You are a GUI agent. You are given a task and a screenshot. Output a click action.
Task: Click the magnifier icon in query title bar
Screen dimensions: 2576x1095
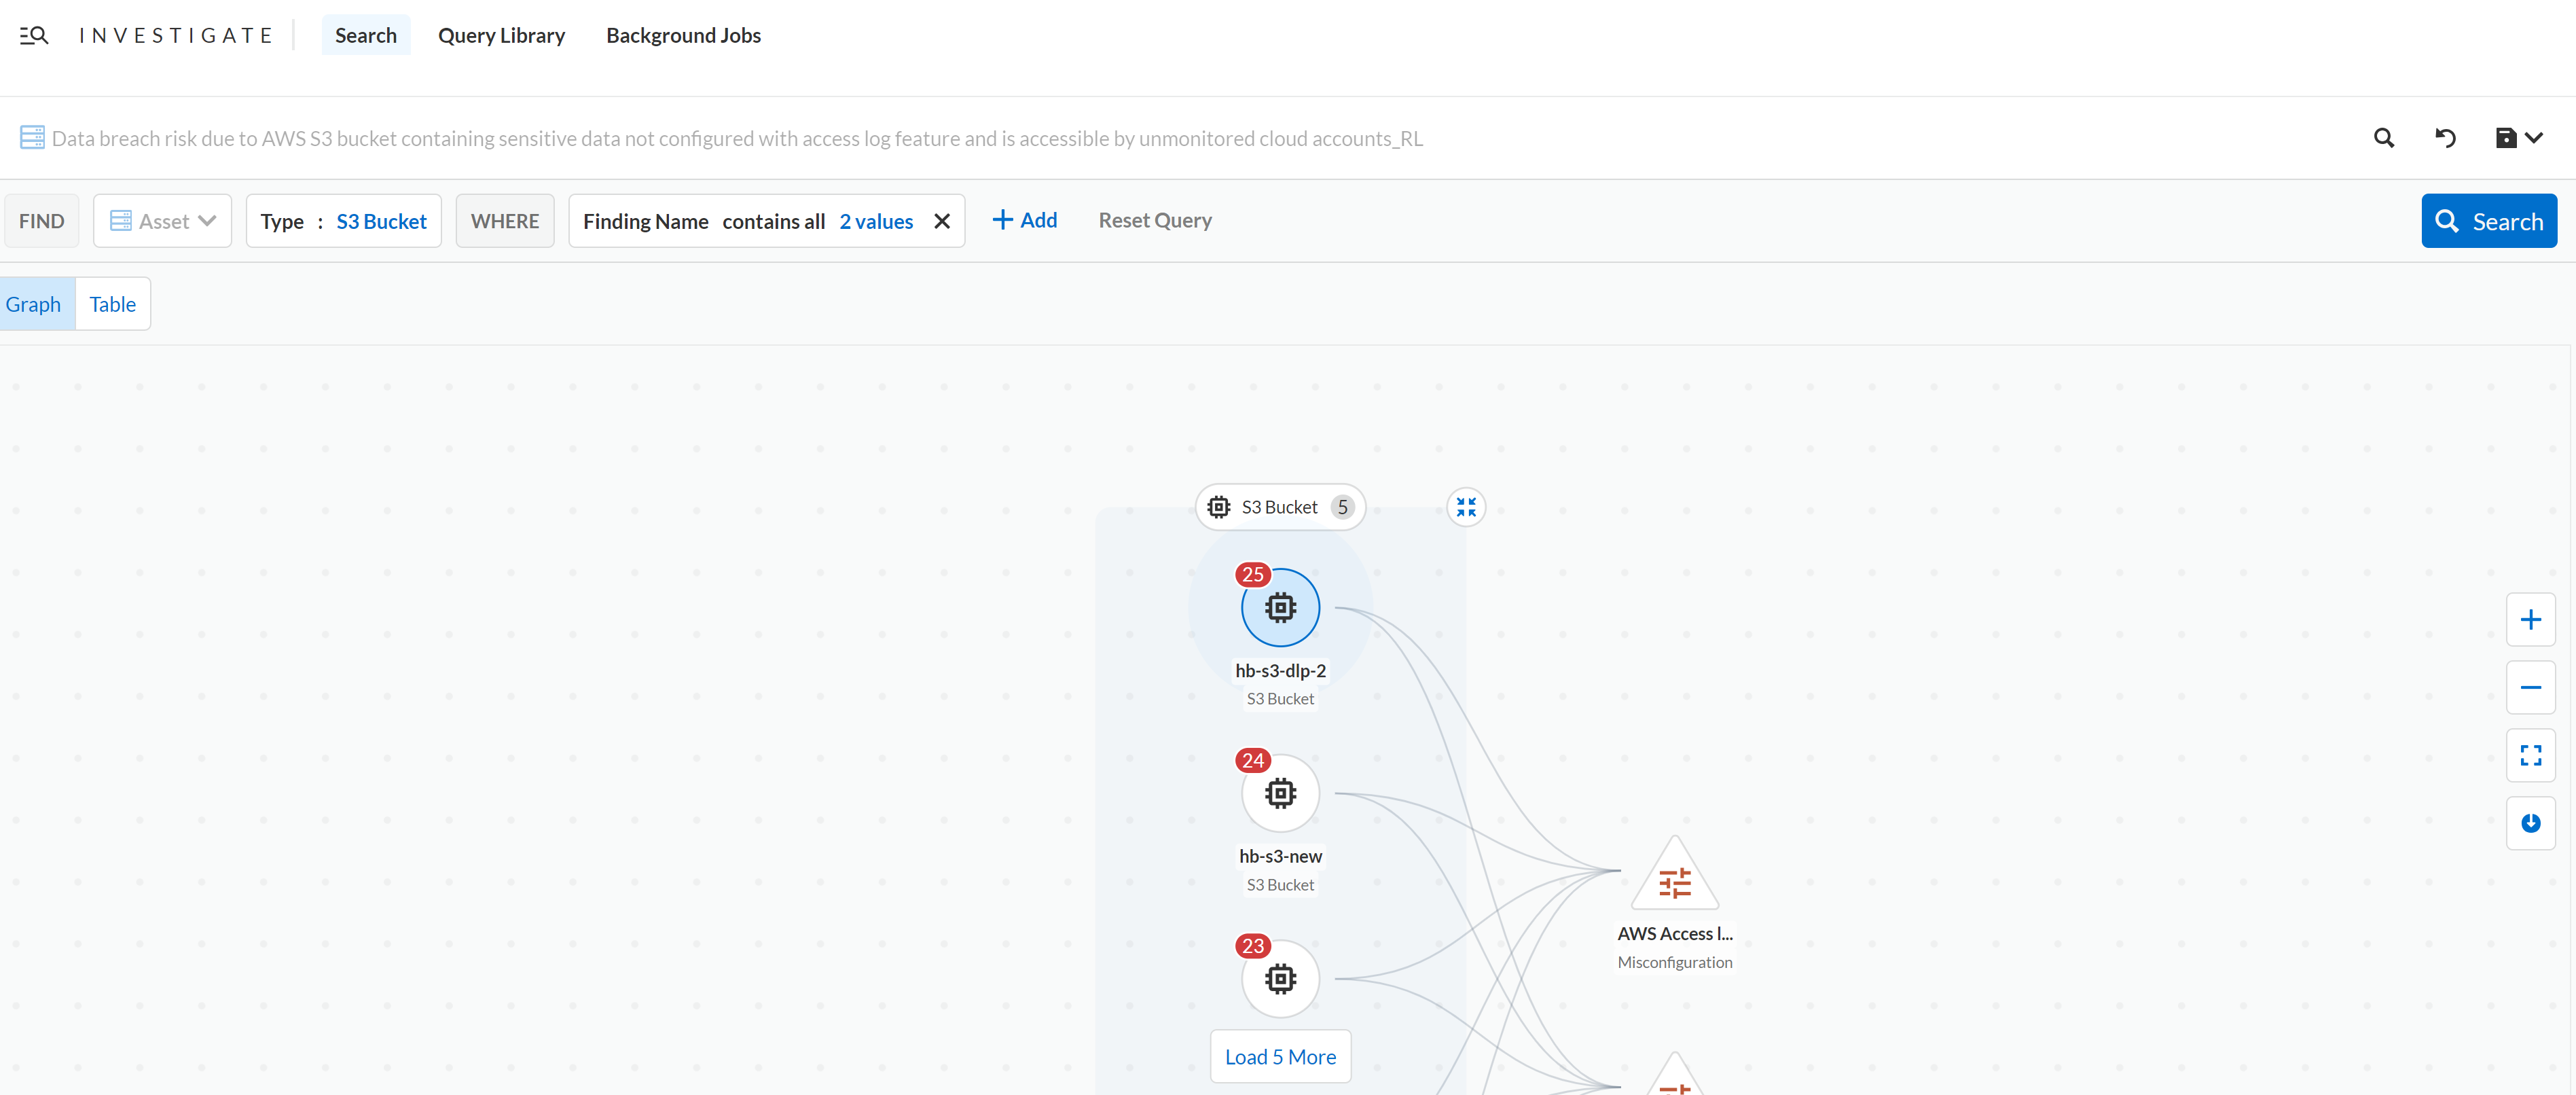tap(2384, 138)
